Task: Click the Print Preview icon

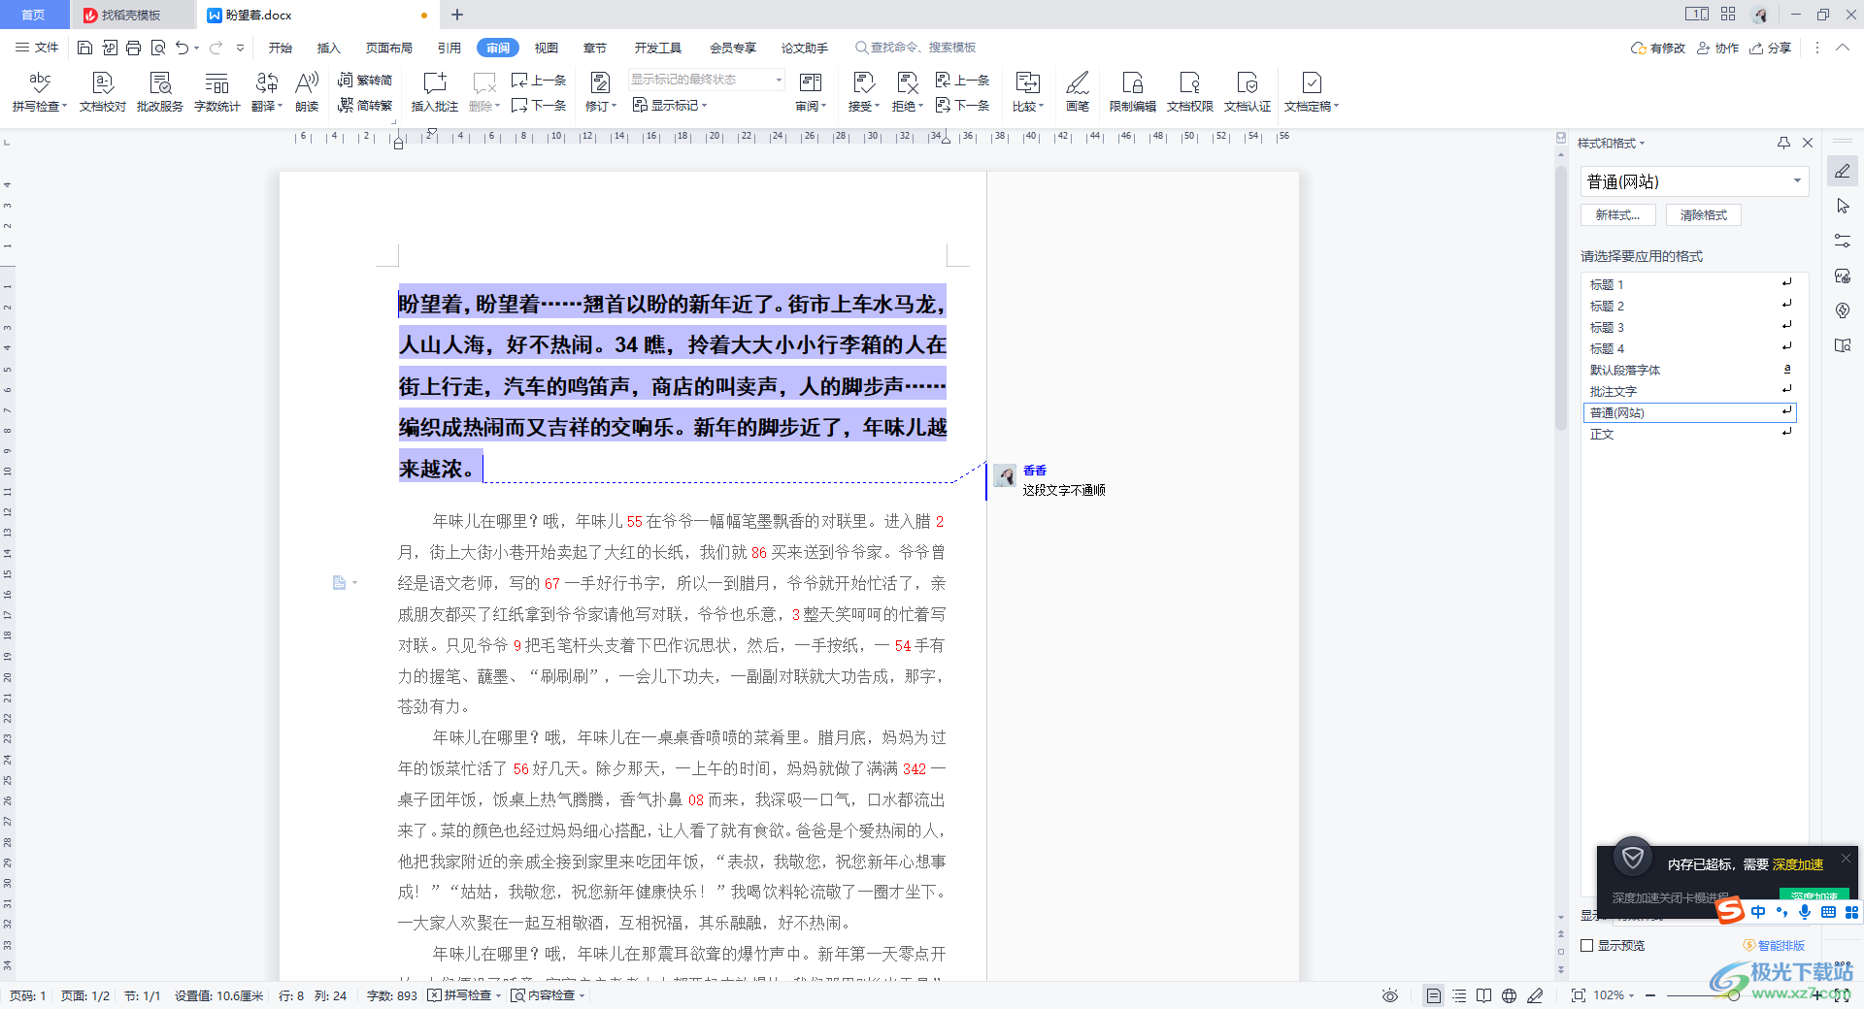Action: (157, 48)
